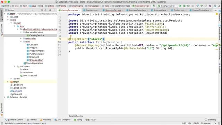Open the Problems tool window
Screen dimensions: 222x125
[45, 120]
